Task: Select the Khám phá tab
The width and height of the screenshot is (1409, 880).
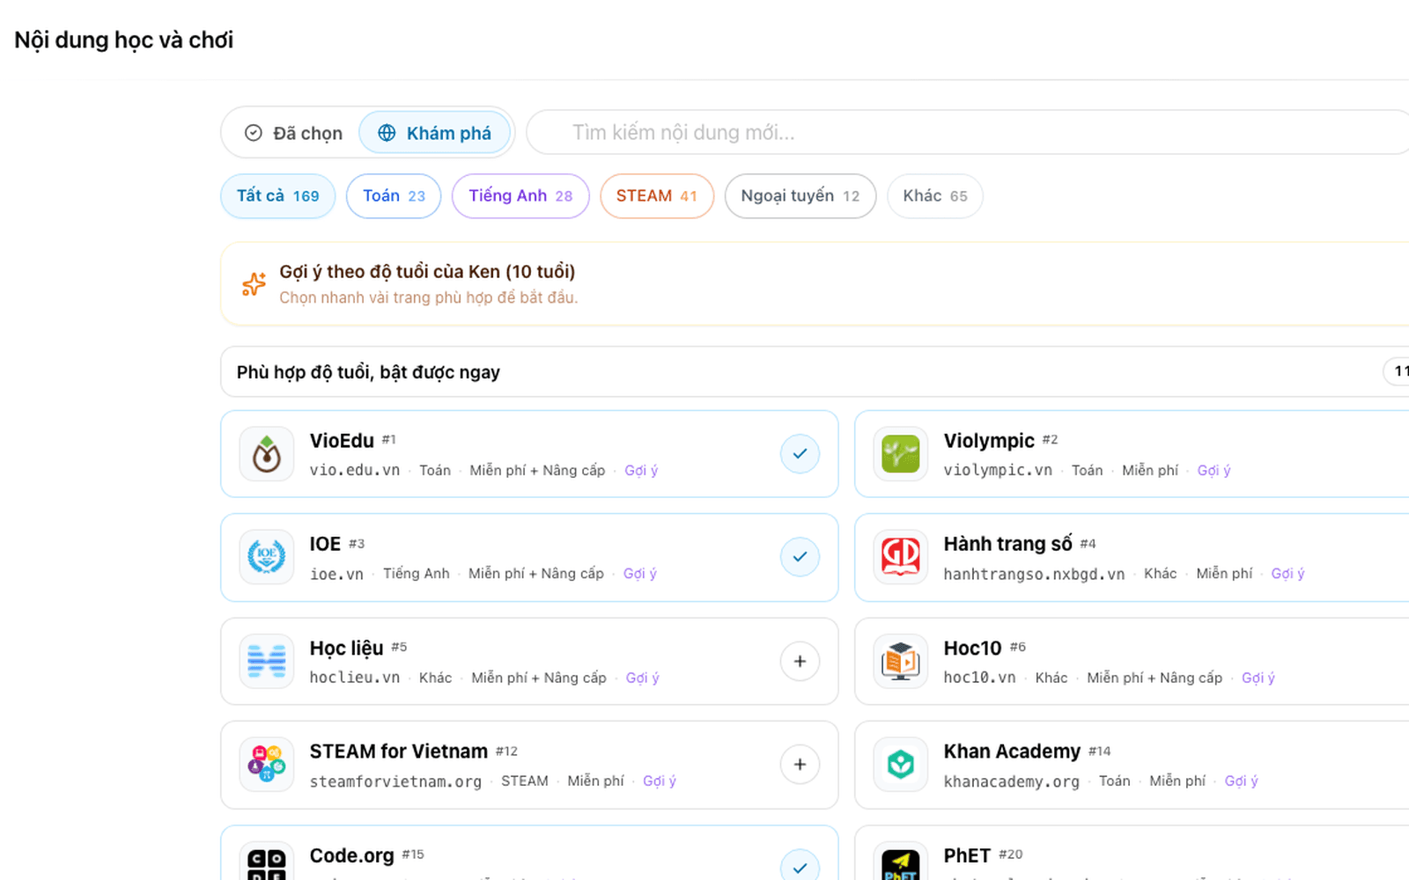Action: coord(435,133)
